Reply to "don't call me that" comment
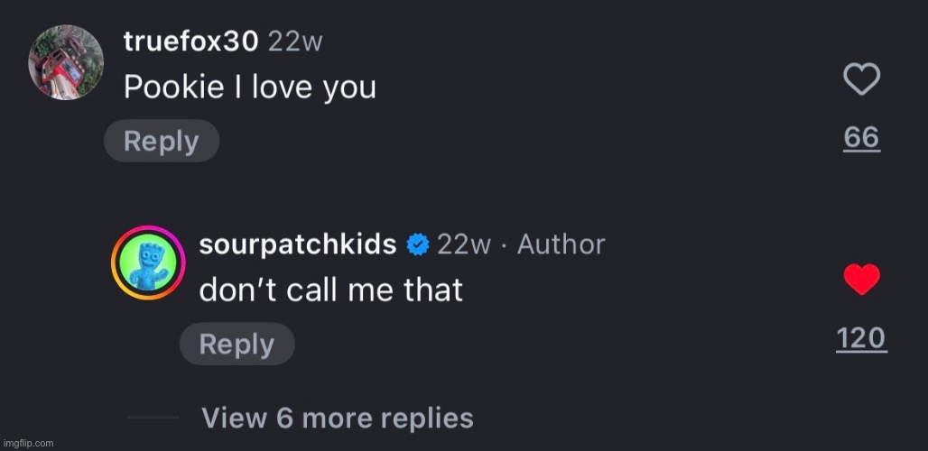928x451 pixels. click(237, 345)
